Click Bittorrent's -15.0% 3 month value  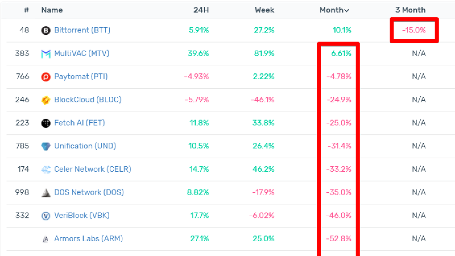(414, 30)
